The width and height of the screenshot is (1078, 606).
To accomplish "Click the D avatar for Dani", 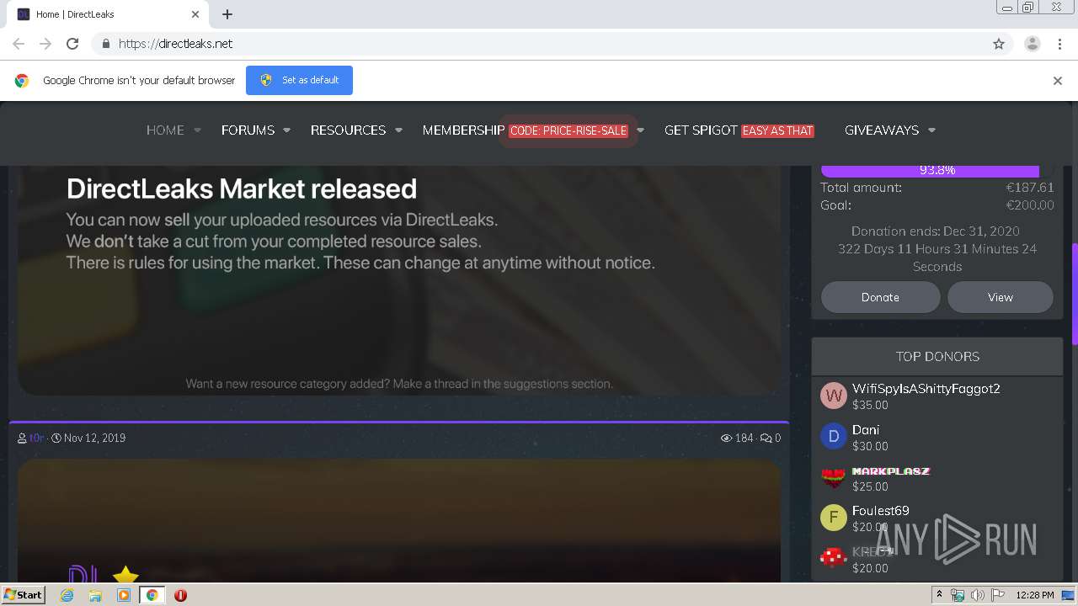I will [x=834, y=436].
